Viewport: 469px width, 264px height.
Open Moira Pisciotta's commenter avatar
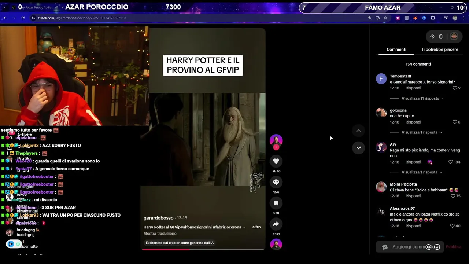pos(381,187)
